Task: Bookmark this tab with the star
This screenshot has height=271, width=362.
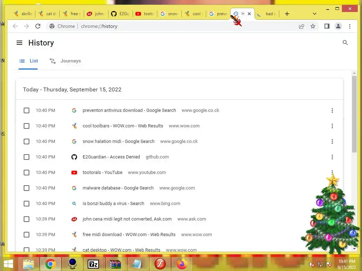Action: point(313,26)
